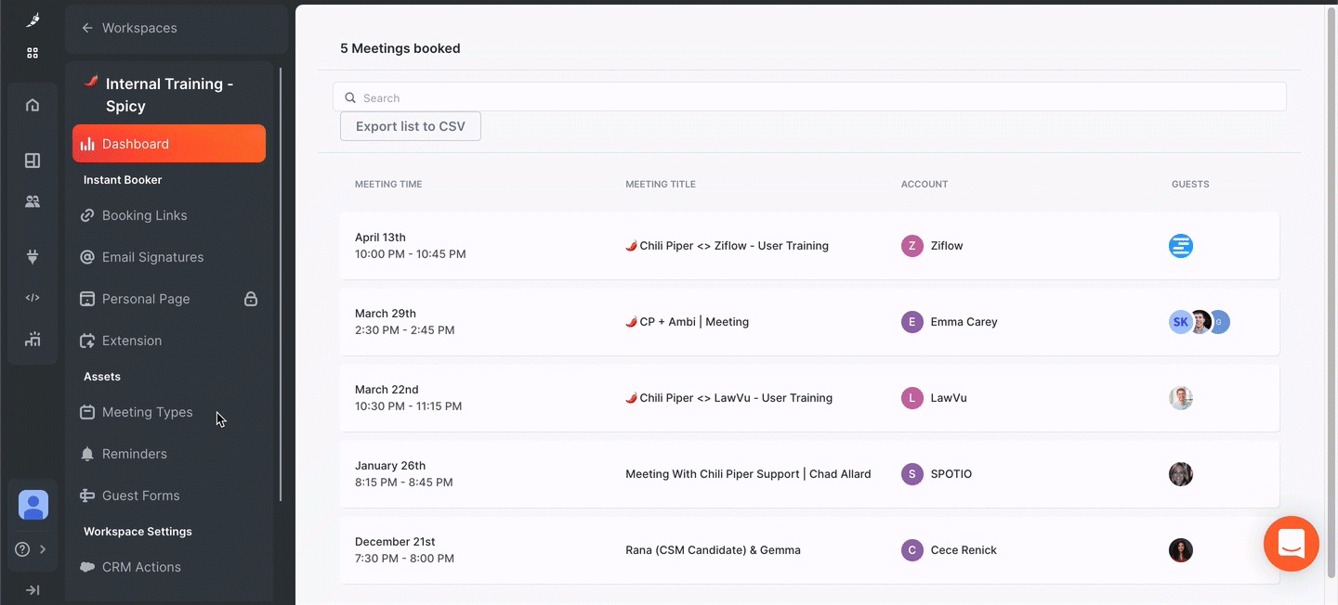Select the reports chart icon
Viewport: 1338px width, 605px height.
coord(33,340)
